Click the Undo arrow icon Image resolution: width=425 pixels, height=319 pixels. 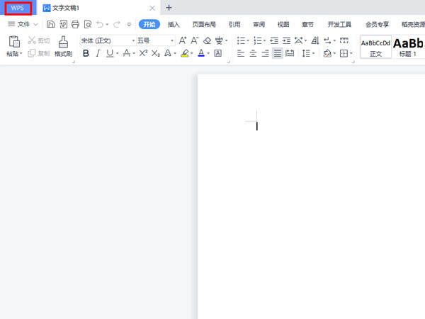pyautogui.click(x=100, y=24)
